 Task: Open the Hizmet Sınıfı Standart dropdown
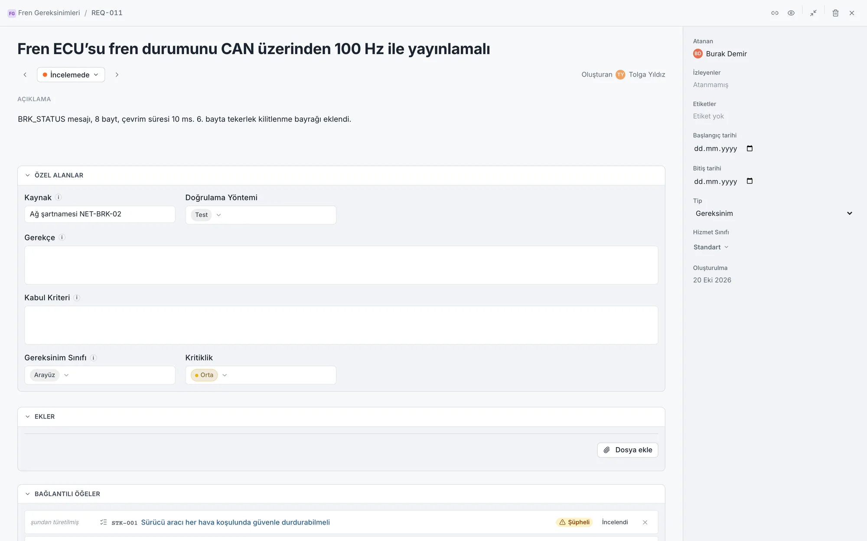coord(711,247)
